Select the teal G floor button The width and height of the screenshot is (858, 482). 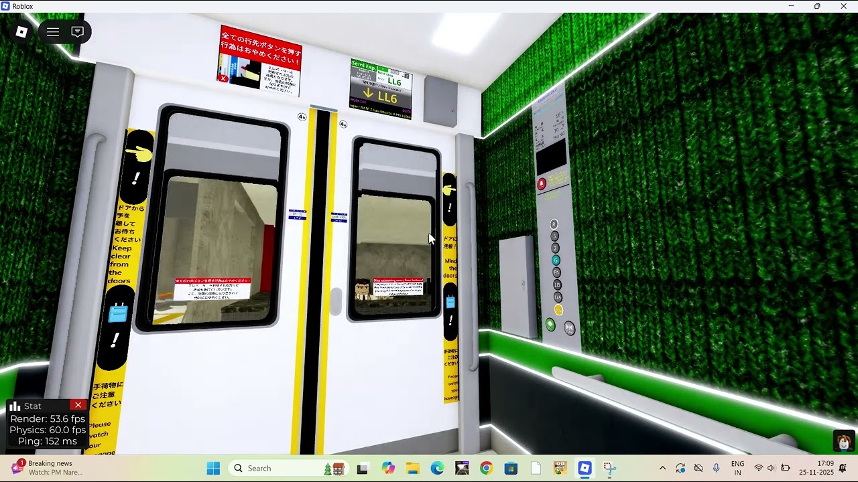[x=556, y=260]
